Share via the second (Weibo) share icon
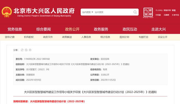Image resolution: width=180 pixels, height=104 pixels. click(26, 50)
